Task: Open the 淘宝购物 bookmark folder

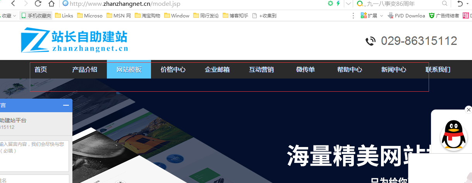Action: click(147, 16)
